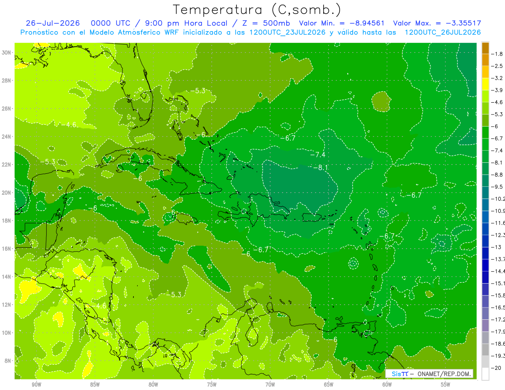505x390 pixels.
Task: Click '1200UTC_23JUL2026' initialization time text
Action: click(287, 32)
